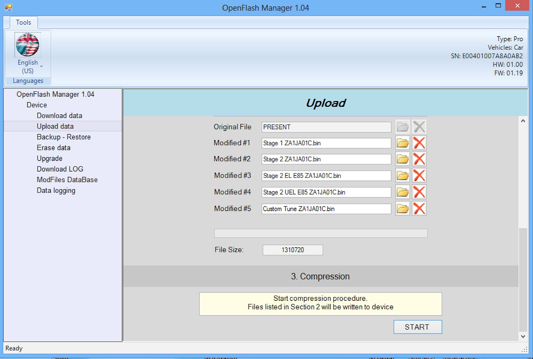Browse folder for Modified #4 file
The image size is (533, 359).
[402, 192]
